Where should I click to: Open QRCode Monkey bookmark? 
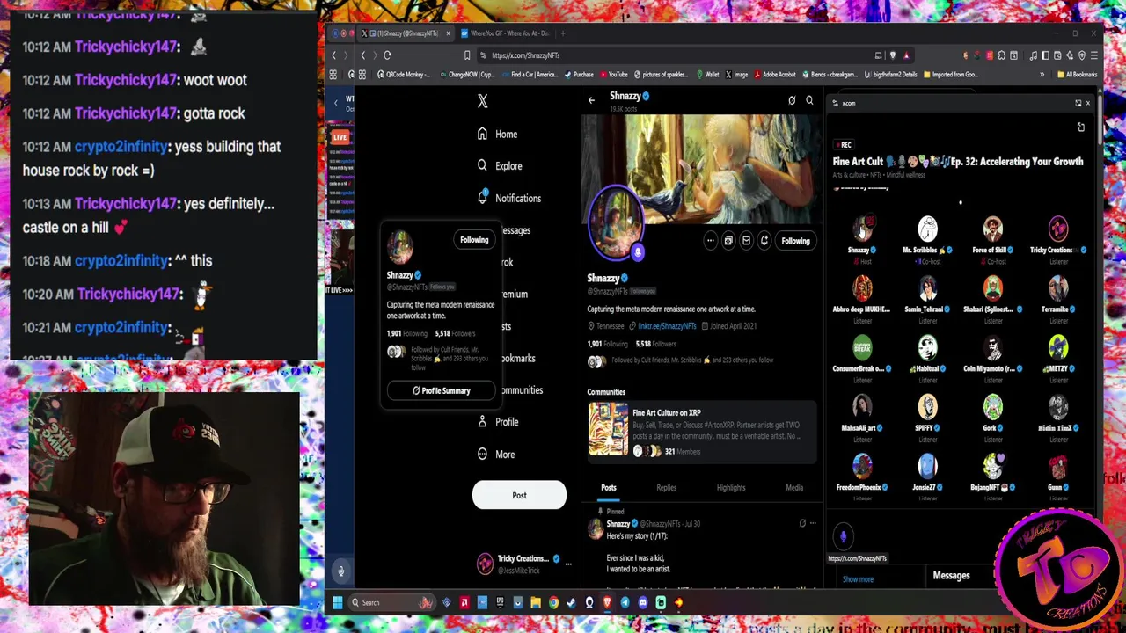[x=403, y=75]
